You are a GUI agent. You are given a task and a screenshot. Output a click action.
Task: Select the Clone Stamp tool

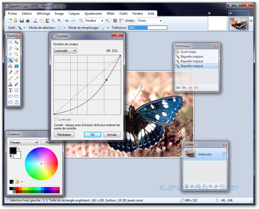point(10,84)
